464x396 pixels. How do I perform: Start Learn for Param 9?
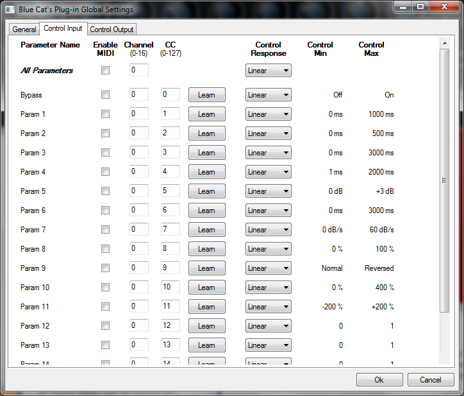207,268
